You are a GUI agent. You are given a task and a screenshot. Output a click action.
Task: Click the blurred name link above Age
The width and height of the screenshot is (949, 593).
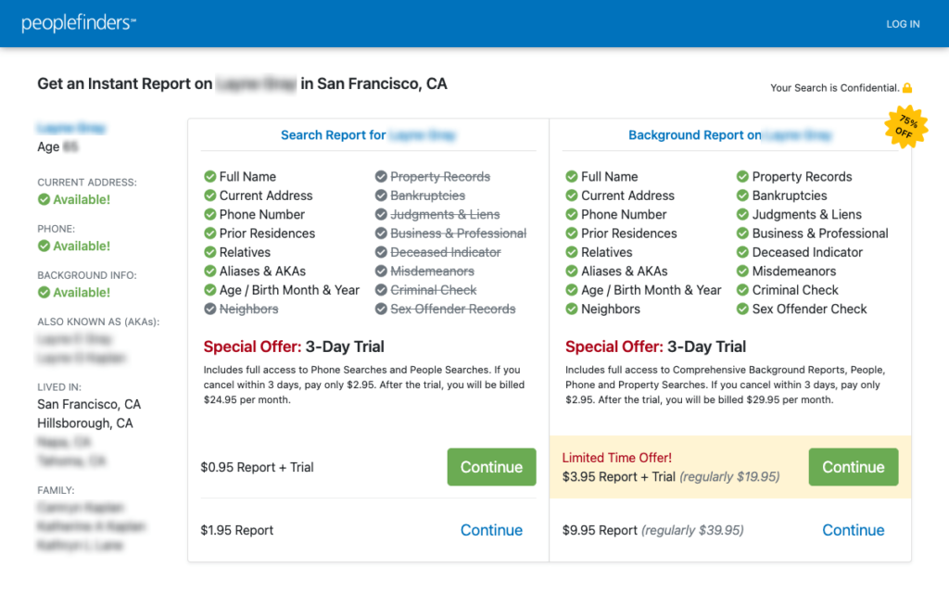point(71,128)
